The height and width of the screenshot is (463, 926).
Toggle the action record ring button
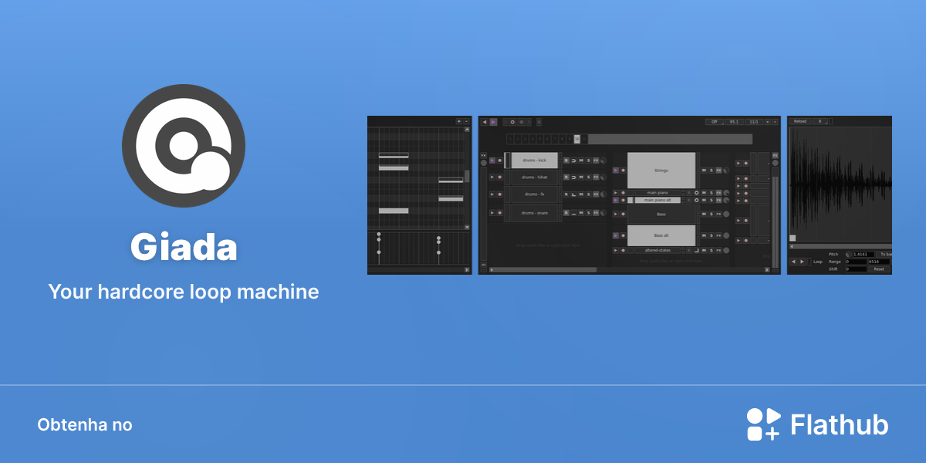pos(512,122)
